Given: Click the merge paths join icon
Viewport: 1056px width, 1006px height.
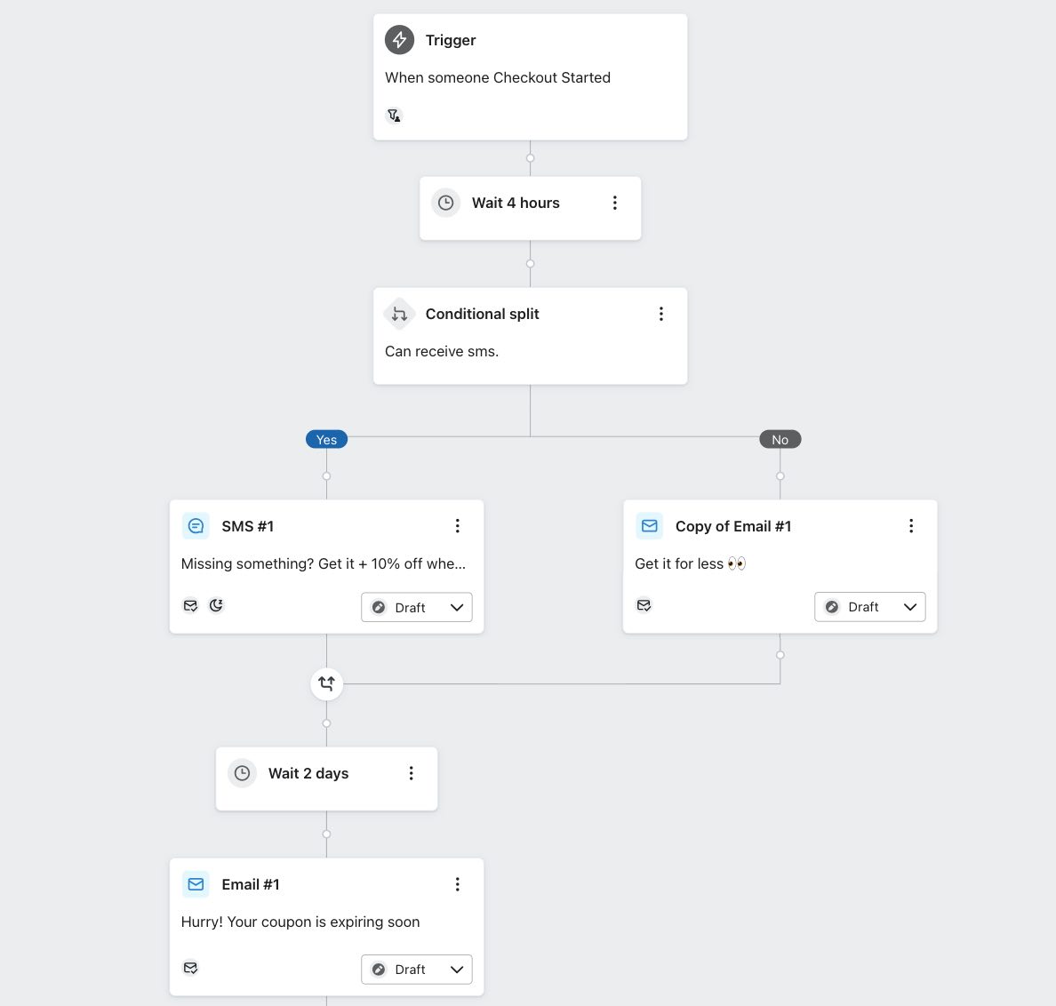Looking at the screenshot, I should (x=327, y=683).
